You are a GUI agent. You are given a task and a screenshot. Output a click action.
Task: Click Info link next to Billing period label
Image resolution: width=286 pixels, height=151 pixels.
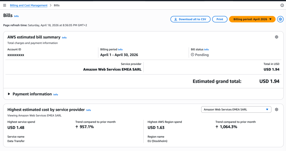click(120, 50)
